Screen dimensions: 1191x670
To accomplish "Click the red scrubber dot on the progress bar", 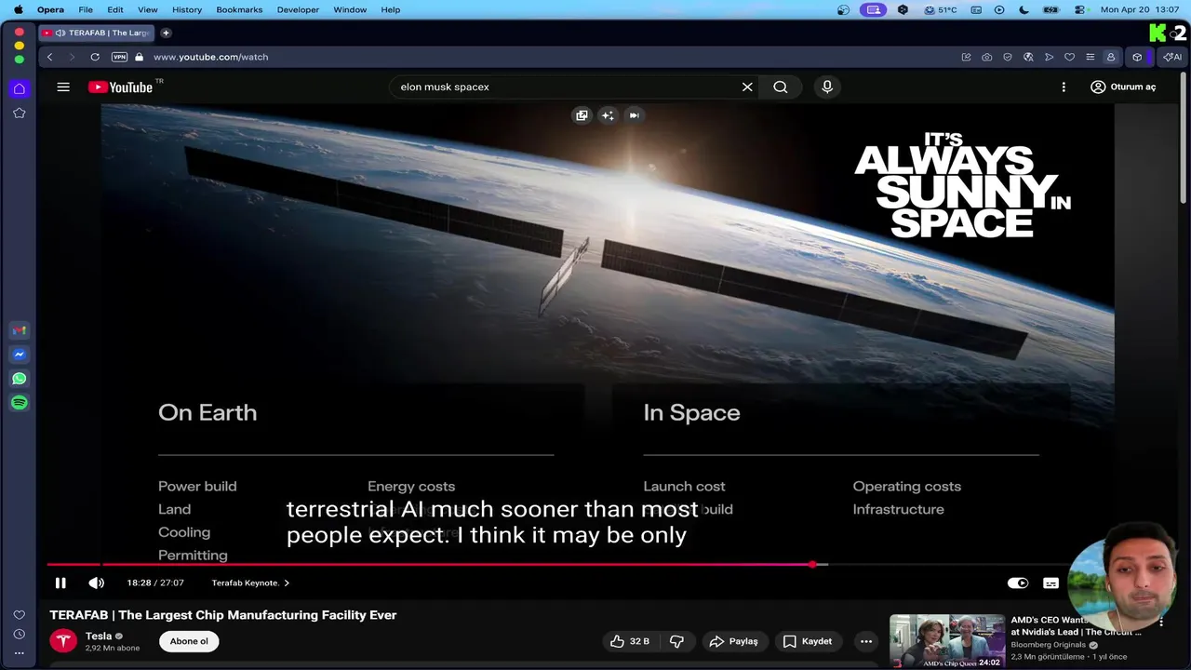I will [x=813, y=564].
